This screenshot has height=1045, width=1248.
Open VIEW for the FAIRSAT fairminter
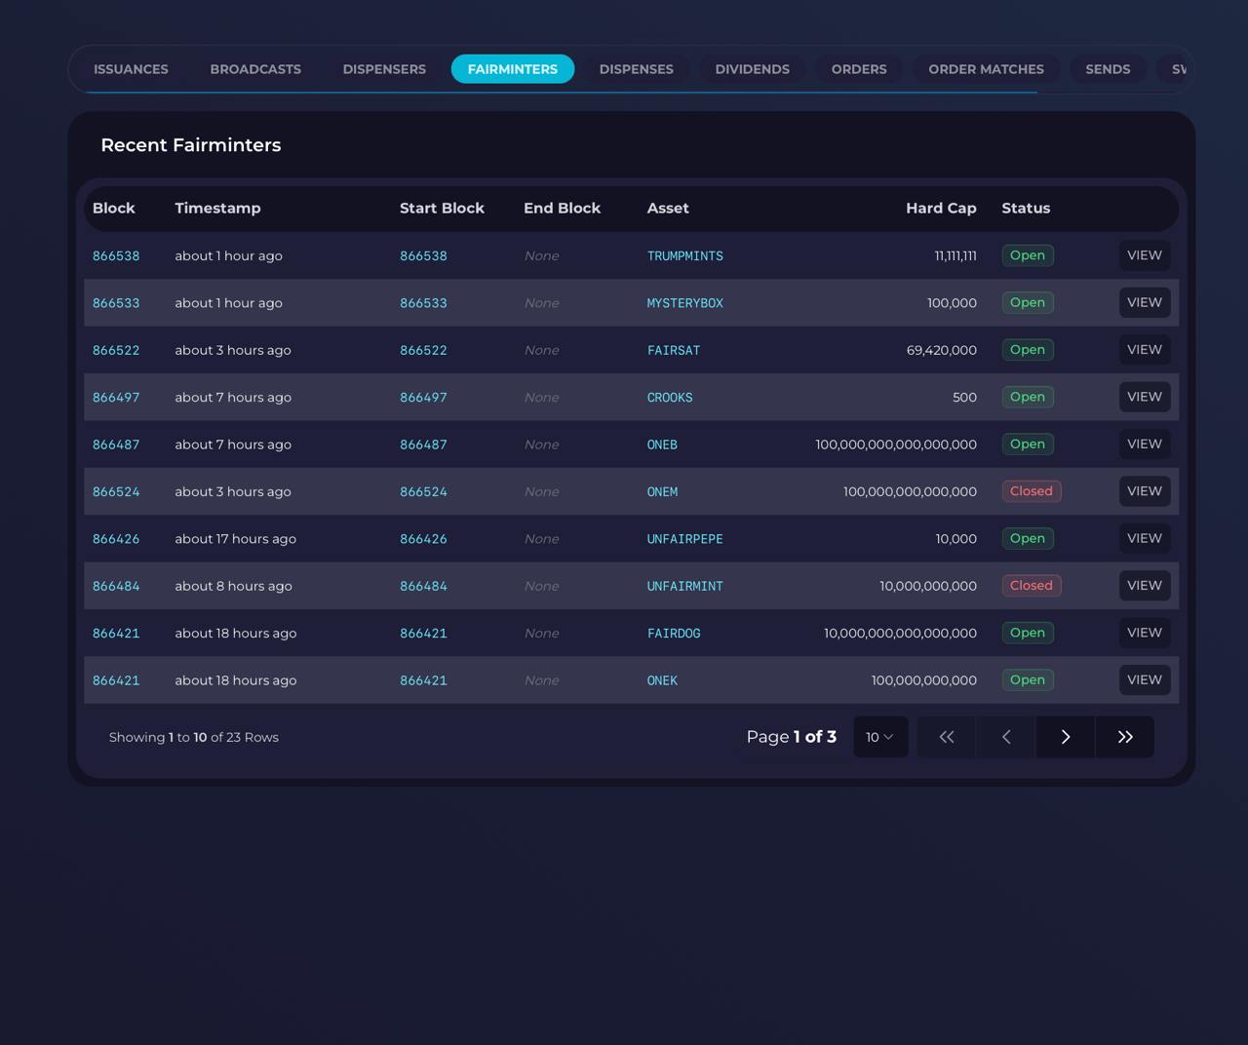[x=1145, y=350]
